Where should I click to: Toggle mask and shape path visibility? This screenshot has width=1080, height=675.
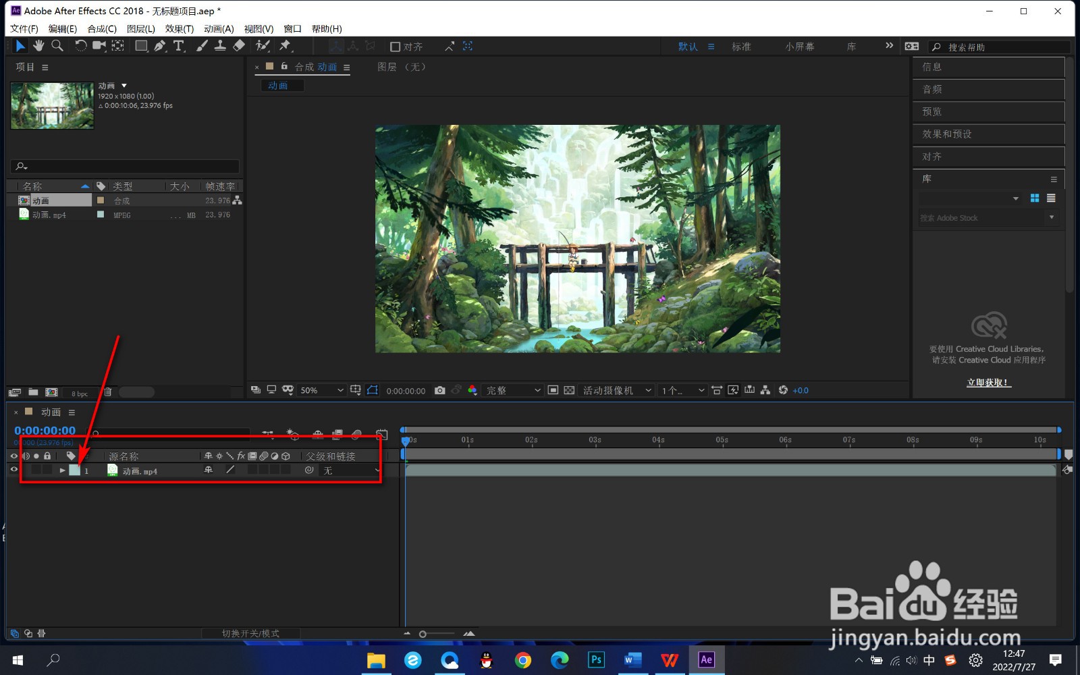(372, 390)
